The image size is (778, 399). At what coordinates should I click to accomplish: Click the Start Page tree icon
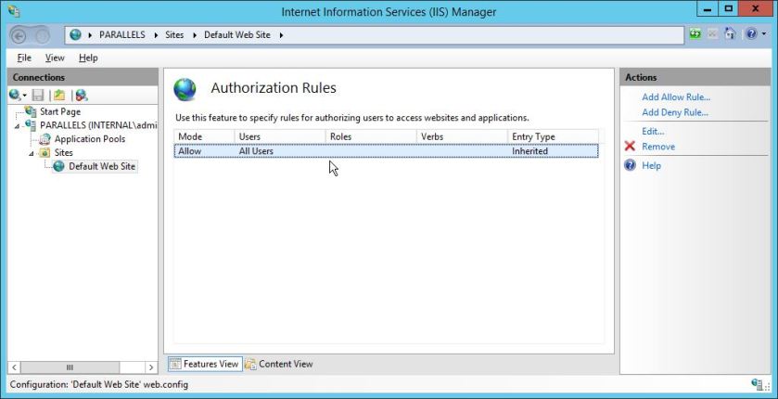coord(31,111)
